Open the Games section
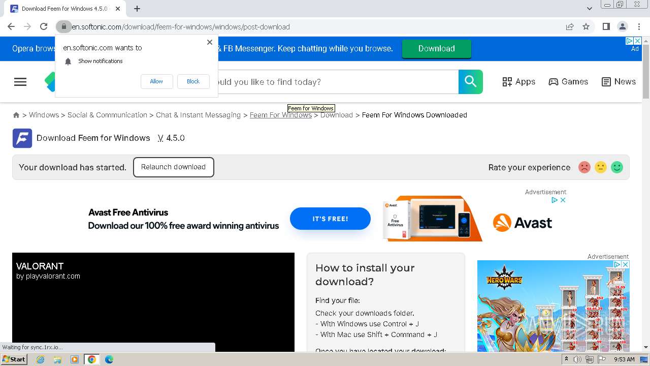Image resolution: width=650 pixels, height=366 pixels. (x=568, y=82)
